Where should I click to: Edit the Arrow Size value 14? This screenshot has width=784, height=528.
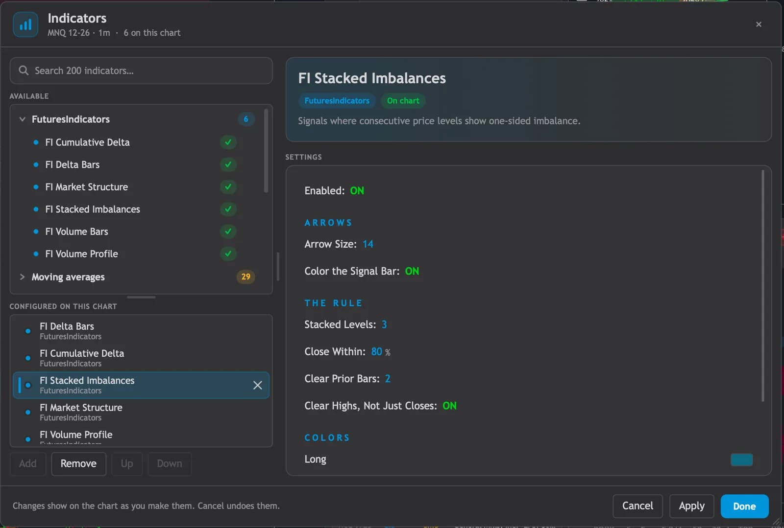(x=368, y=244)
